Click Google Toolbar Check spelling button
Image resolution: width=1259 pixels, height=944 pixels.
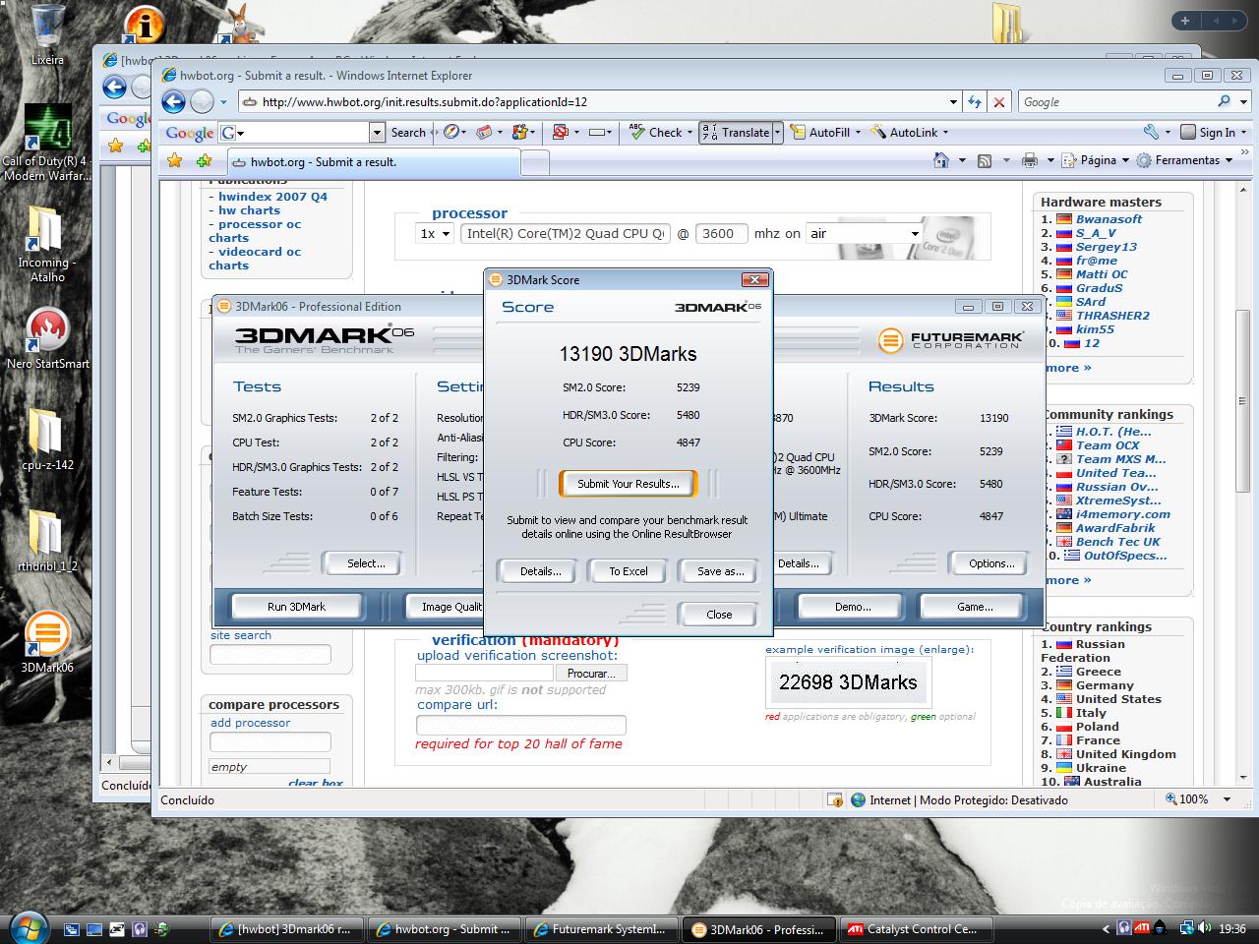point(656,132)
